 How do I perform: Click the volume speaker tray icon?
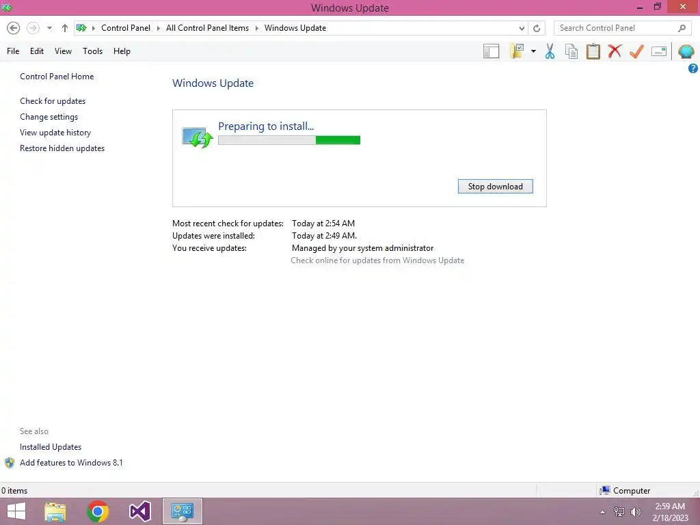(636, 512)
